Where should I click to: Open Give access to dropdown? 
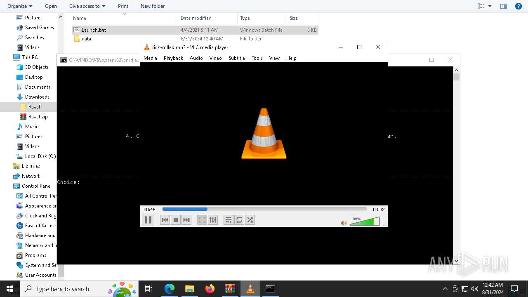[87, 6]
